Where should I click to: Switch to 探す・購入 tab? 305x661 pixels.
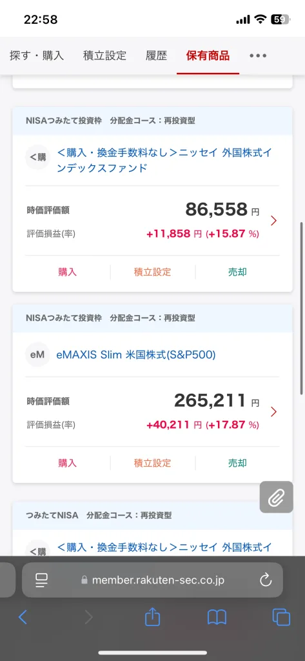pos(37,56)
